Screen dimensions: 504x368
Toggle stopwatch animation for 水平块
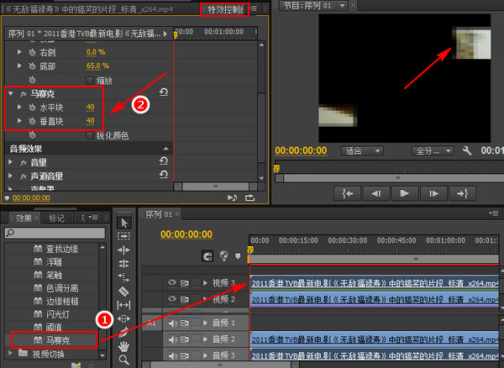click(32, 108)
